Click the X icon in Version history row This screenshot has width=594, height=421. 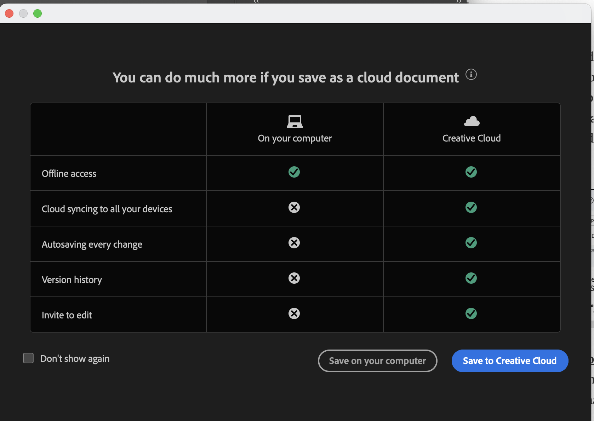point(294,278)
